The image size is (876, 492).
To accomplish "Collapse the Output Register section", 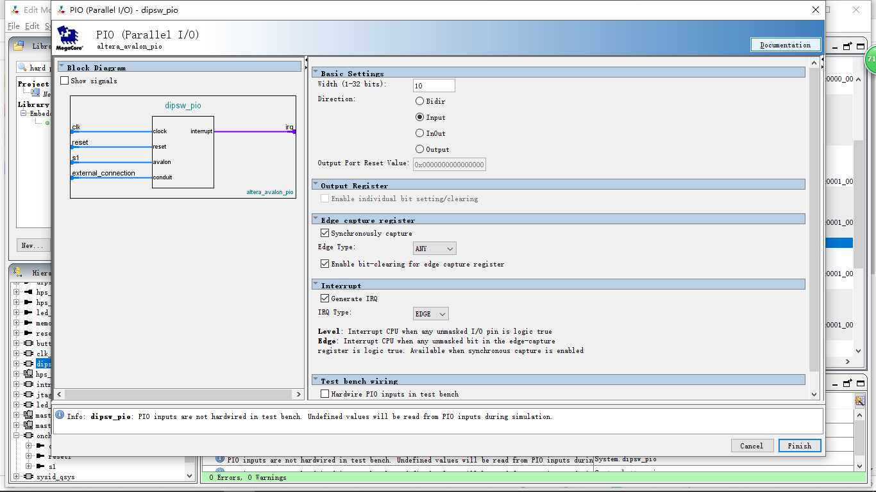I will click(x=316, y=184).
